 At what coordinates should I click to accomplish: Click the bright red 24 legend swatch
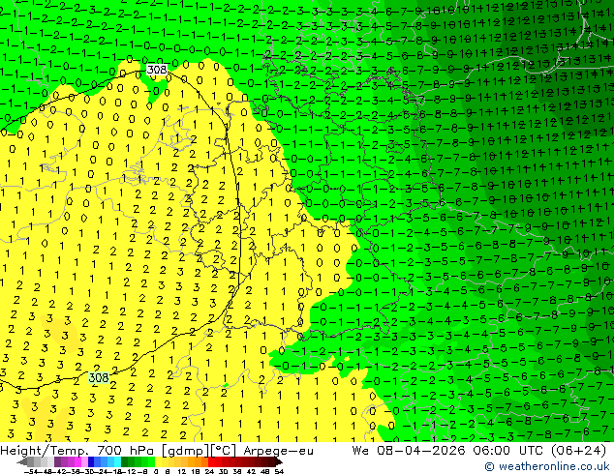tap(211, 461)
